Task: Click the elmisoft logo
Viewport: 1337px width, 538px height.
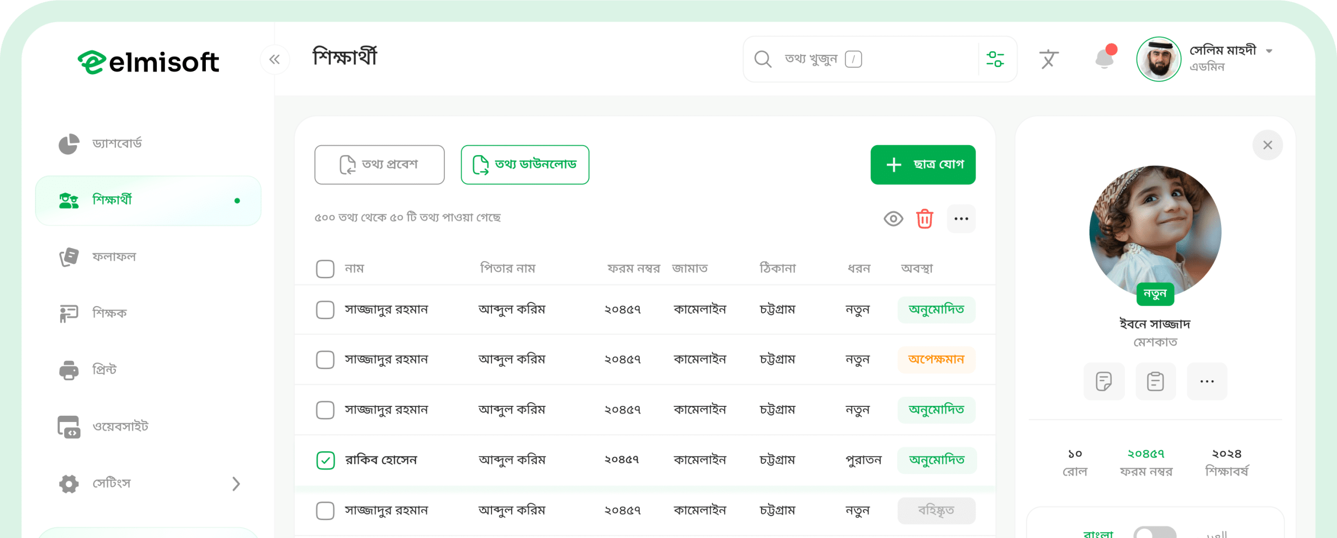Action: point(148,62)
